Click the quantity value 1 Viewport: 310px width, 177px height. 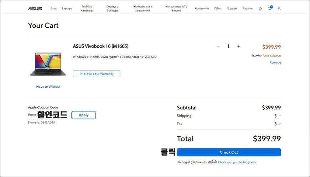coord(228,46)
